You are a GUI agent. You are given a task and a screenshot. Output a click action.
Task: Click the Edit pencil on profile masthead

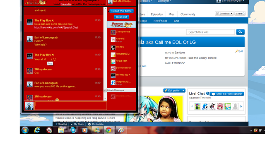tap(239, 51)
